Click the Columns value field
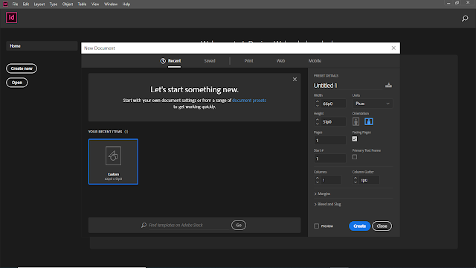Image resolution: width=476 pixels, height=268 pixels. [x=330, y=180]
